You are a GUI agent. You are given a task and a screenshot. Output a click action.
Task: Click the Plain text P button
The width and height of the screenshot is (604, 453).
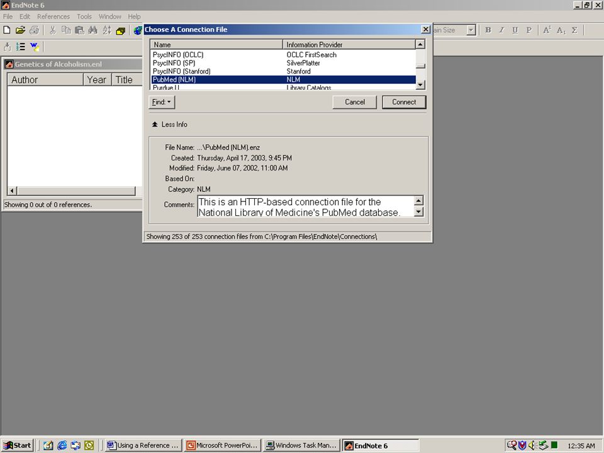(x=529, y=30)
